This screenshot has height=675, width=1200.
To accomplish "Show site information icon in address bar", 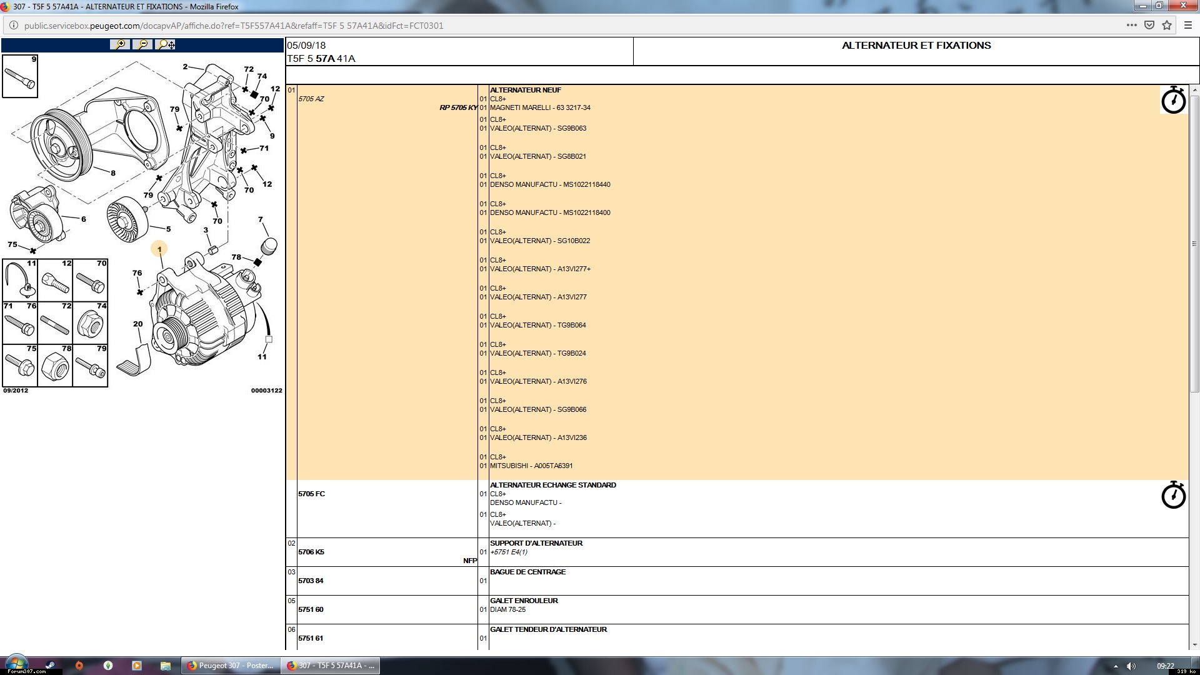I will point(14,26).
